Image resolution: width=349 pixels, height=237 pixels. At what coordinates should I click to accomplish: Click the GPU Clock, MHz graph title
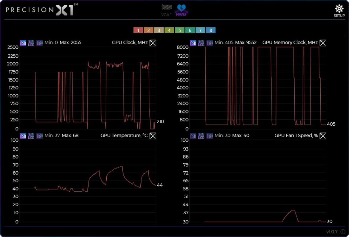click(130, 43)
